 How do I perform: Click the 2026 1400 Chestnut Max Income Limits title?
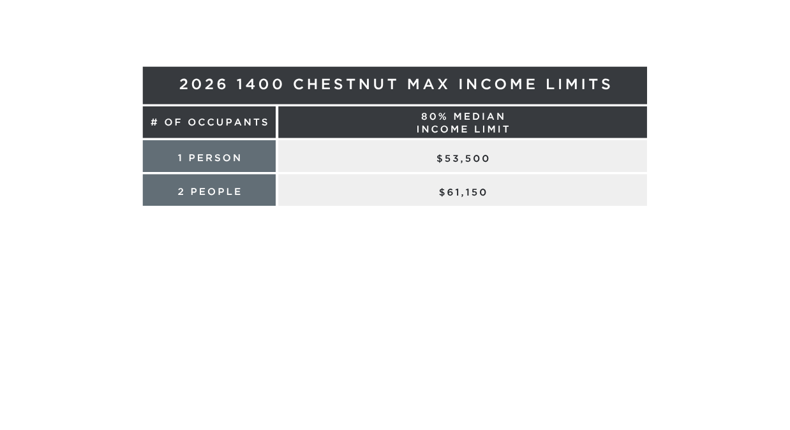396,84
